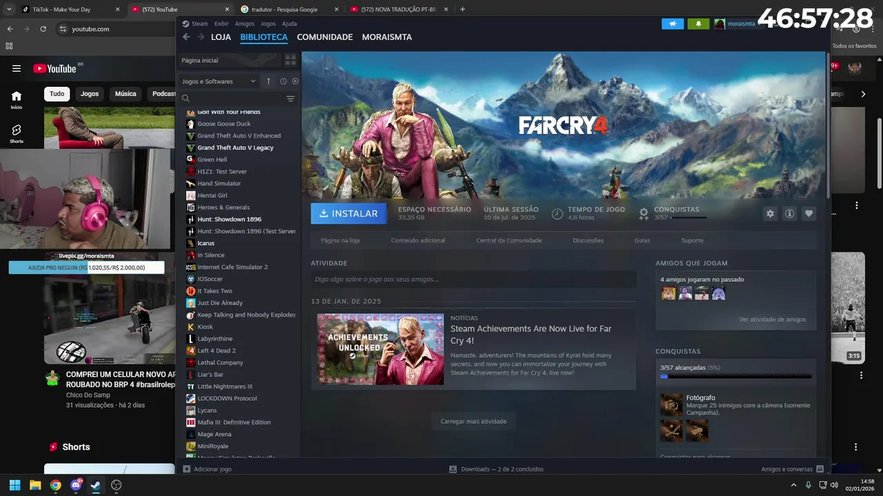Click the Steam back navigation arrow

click(x=186, y=37)
